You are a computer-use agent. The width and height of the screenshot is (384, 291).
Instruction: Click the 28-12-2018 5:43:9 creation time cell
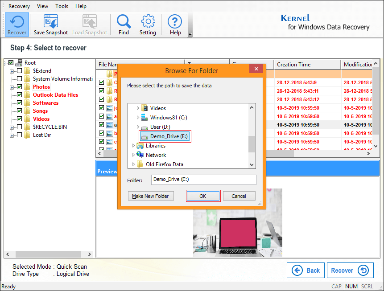(297, 82)
